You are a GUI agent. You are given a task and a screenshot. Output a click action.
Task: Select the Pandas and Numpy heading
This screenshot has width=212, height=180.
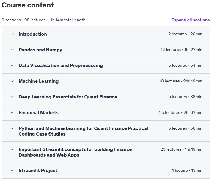(x=40, y=50)
